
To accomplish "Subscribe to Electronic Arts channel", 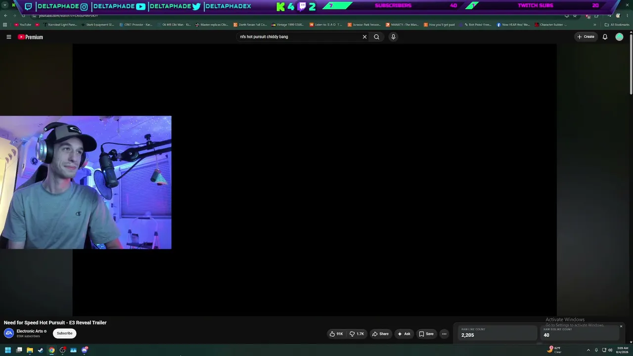I will [x=64, y=333].
